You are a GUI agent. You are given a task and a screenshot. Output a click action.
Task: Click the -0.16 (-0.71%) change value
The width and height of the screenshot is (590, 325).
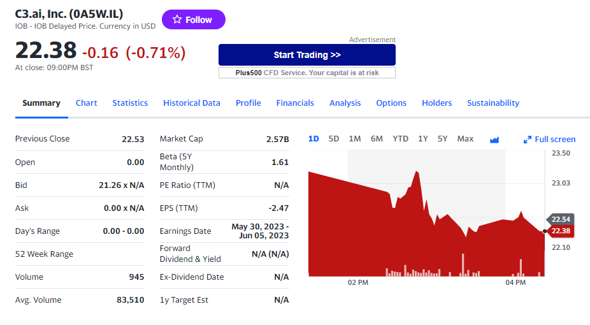[x=134, y=53]
